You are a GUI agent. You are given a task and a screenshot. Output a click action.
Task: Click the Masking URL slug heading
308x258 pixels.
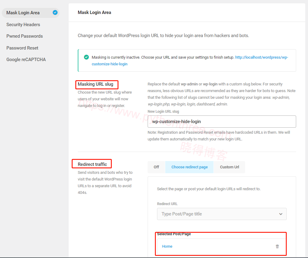click(x=95, y=84)
